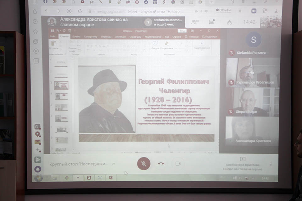Viewport: 302px width, 201px height.
Task: Click the red hang up call button
Action: [161, 164]
